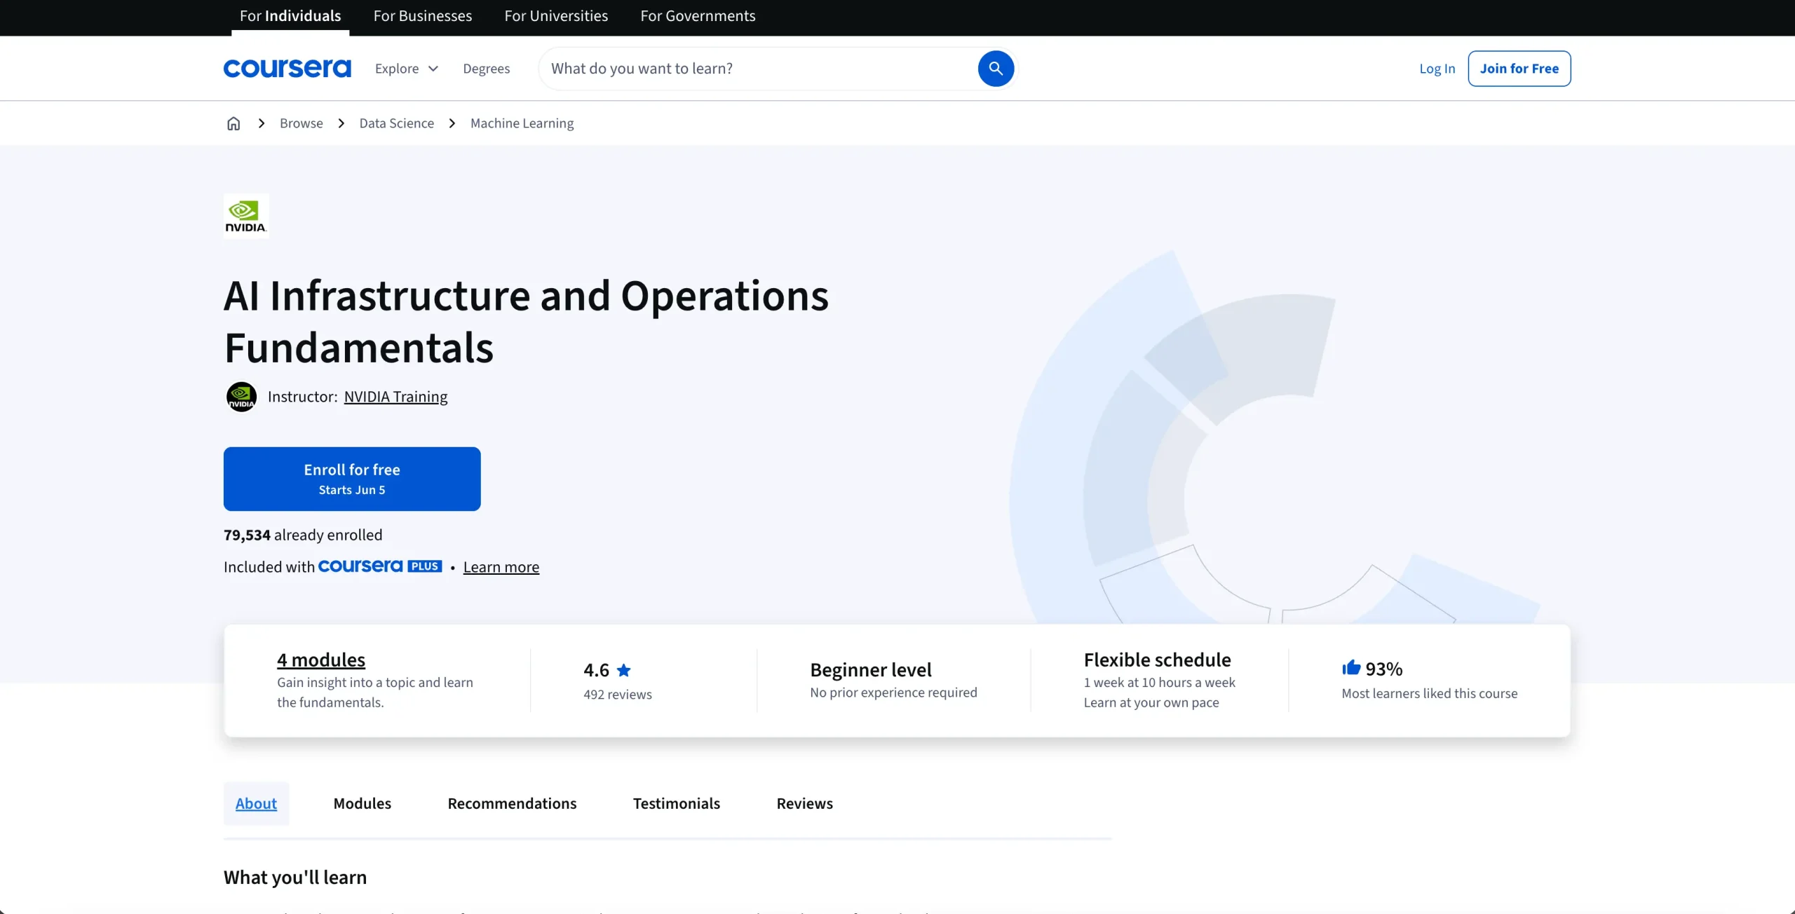Click '79,534 already enrolled' text
1795x914 pixels.
(303, 535)
